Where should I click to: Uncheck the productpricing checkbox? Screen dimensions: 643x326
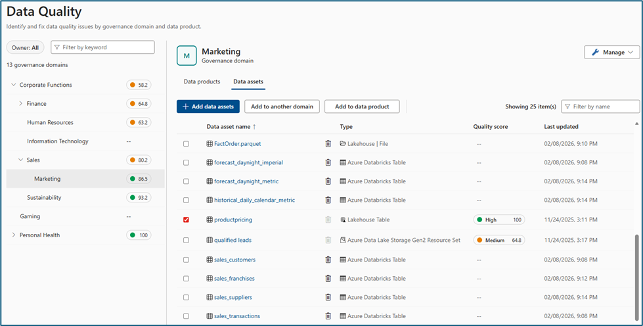186,220
